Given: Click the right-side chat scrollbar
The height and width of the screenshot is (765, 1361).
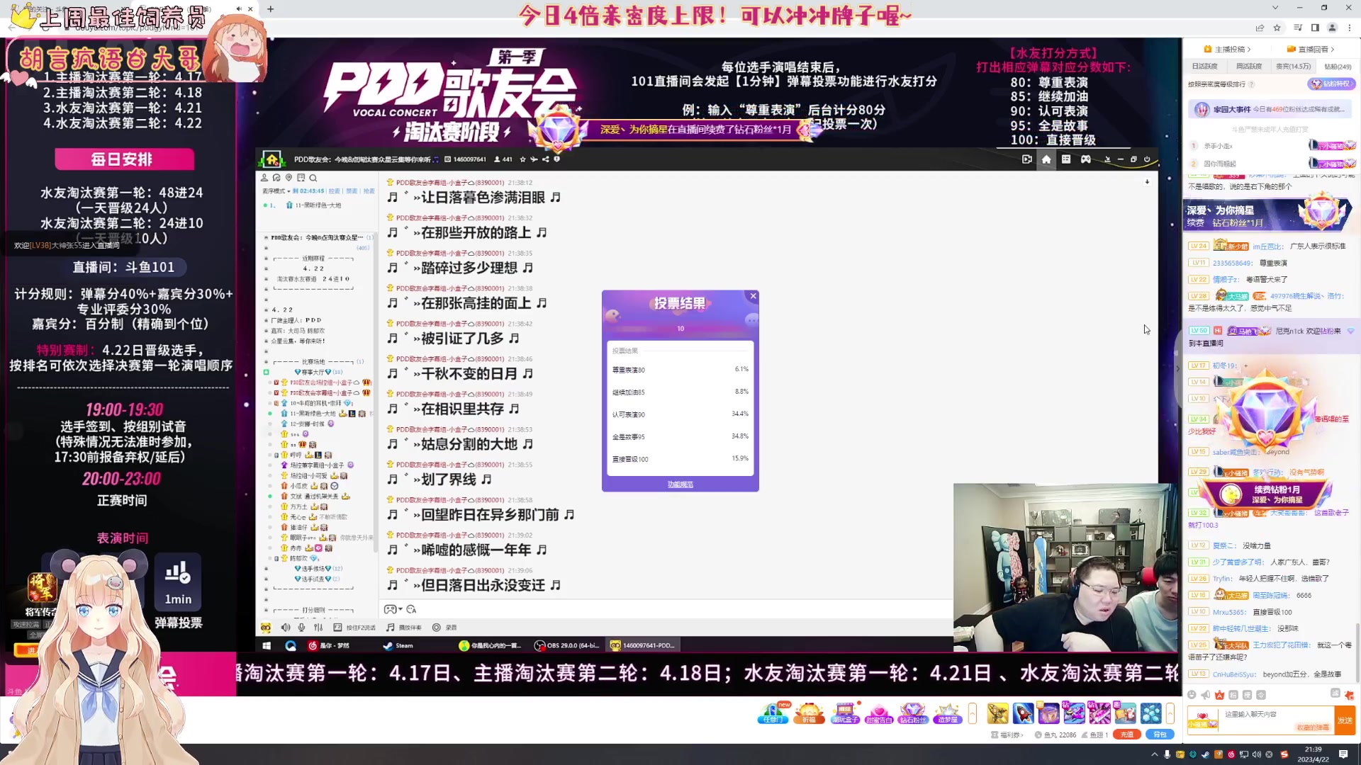Looking at the screenshot, I should click(1357, 652).
